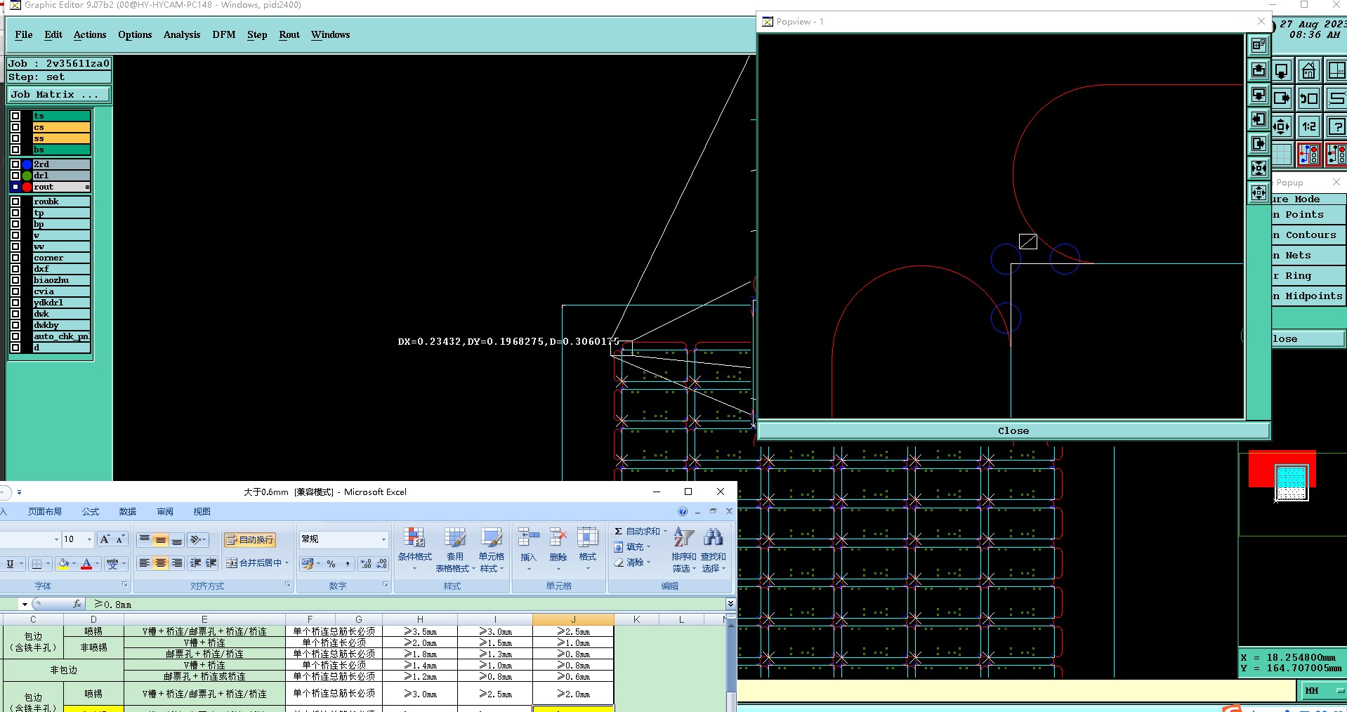Click the Home view house icon

(1308, 71)
